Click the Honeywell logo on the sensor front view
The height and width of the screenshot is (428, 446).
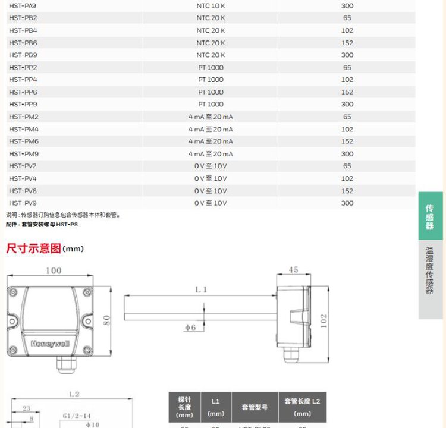50,344
